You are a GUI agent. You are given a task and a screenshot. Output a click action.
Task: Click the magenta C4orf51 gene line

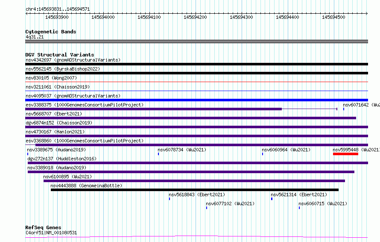pos(196,237)
